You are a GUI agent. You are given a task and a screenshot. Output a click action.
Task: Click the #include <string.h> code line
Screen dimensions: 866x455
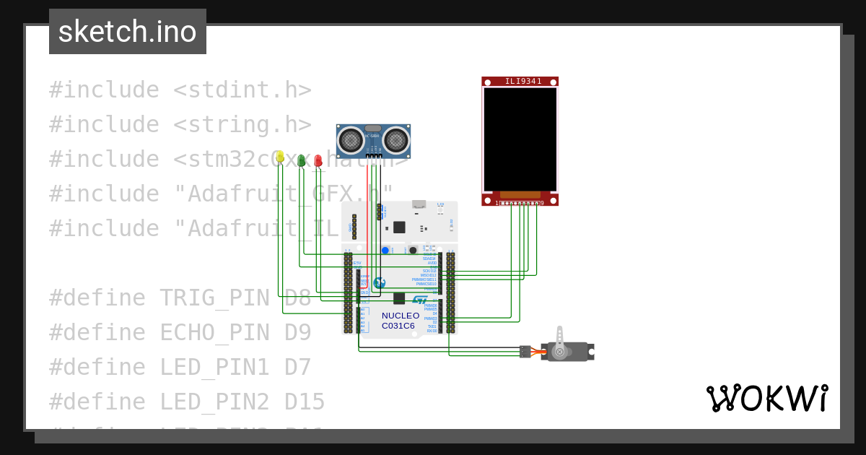(180, 124)
